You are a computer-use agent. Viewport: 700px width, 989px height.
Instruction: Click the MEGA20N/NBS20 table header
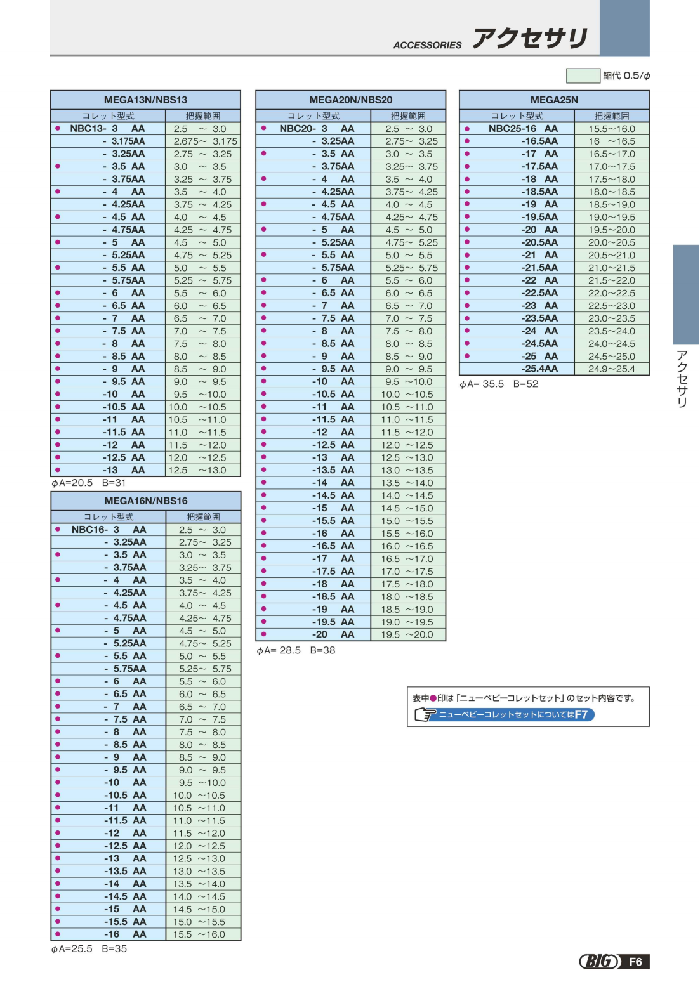350,100
